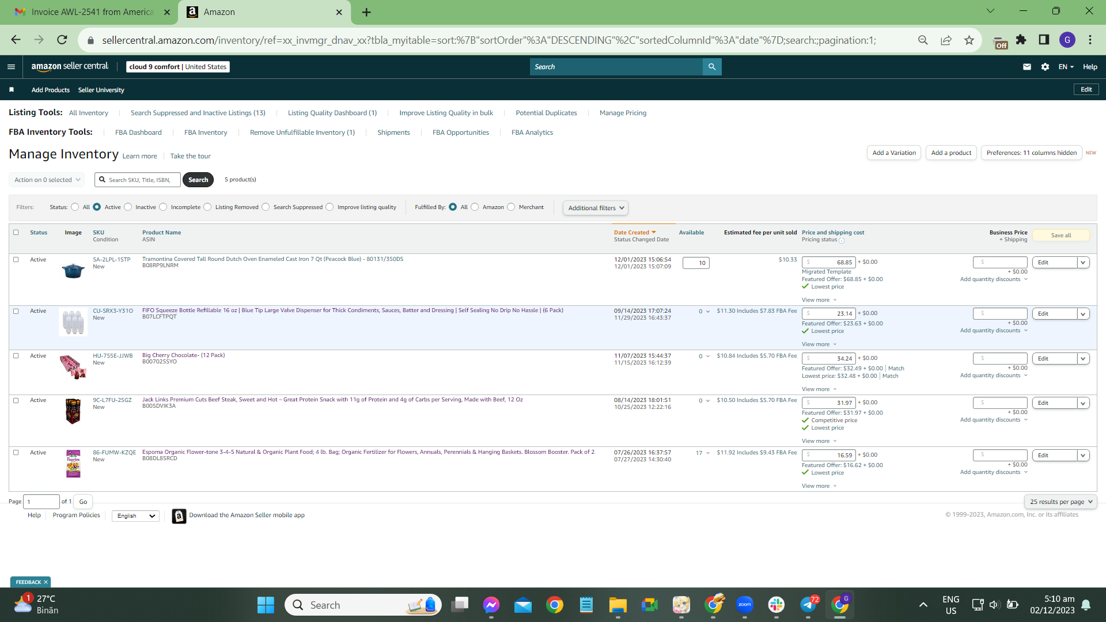The height and width of the screenshot is (622, 1106).
Task: Click the bookmark flag icon
Action: (12, 90)
